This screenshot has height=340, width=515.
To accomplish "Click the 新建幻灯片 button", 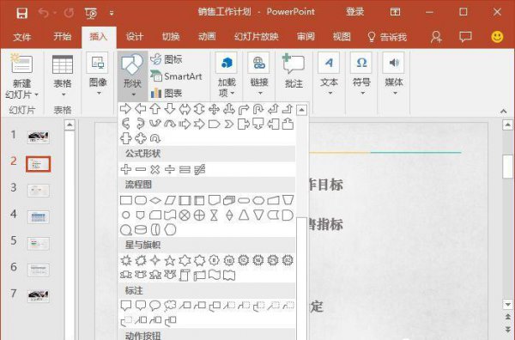I will 21,76.
